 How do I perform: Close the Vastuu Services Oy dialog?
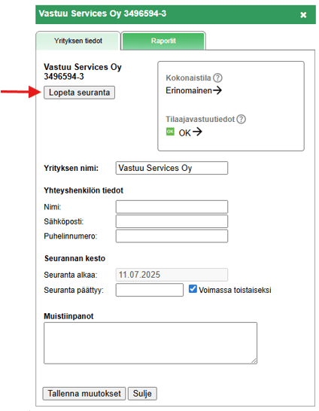point(303,15)
